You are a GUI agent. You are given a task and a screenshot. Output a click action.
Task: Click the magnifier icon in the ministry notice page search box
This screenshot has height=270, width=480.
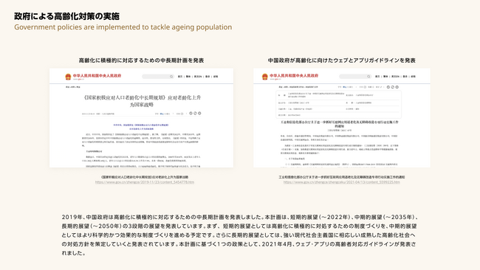click(368, 77)
